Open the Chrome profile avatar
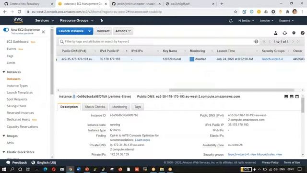The image size is (307, 173). coord(295,12)
